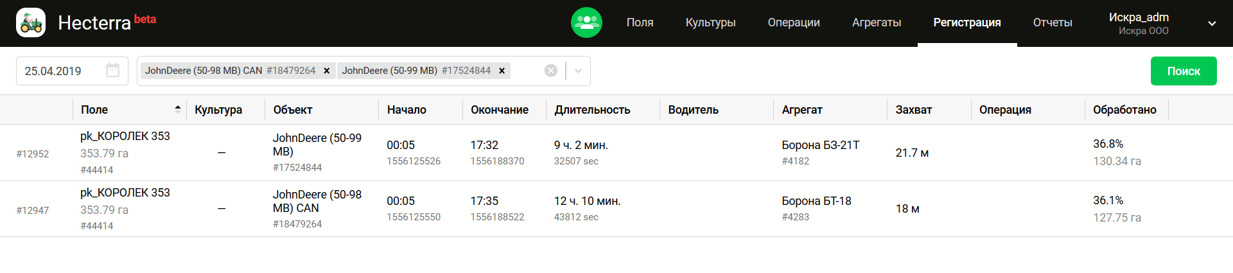
Task: Expand the object selection dropdown arrow
Action: point(578,71)
